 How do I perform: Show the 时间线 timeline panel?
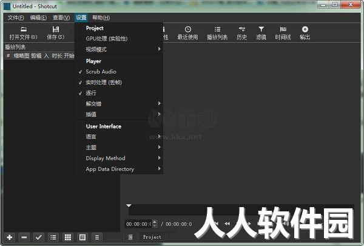283,33
